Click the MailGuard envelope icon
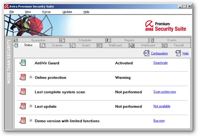The image size is (198, 136). coord(100,46)
